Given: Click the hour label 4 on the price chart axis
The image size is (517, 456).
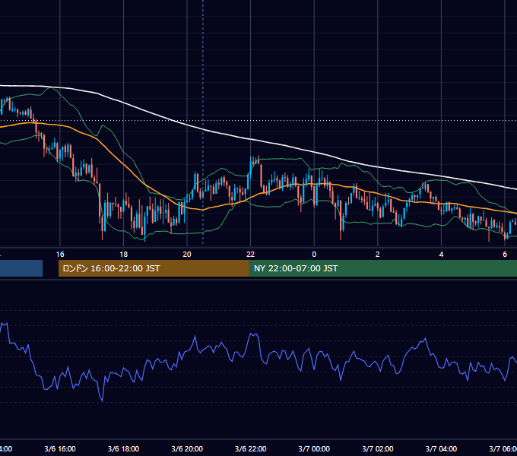Looking at the screenshot, I should pos(441,255).
